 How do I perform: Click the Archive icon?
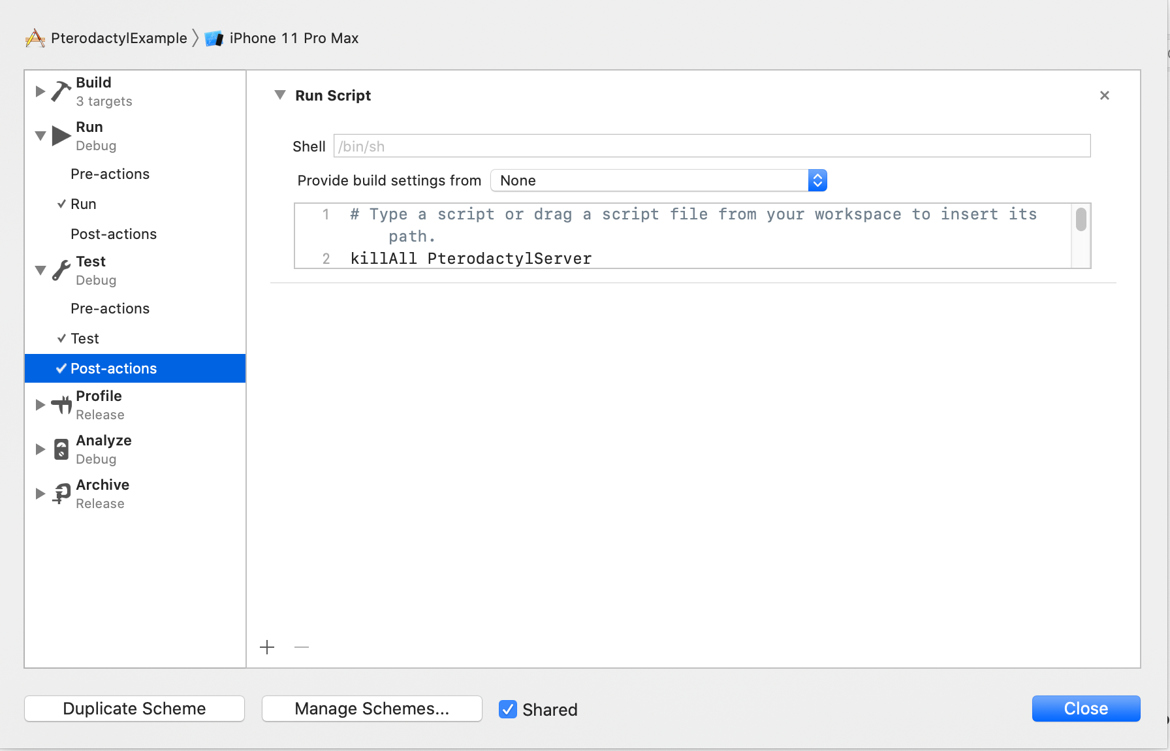pyautogui.click(x=61, y=494)
